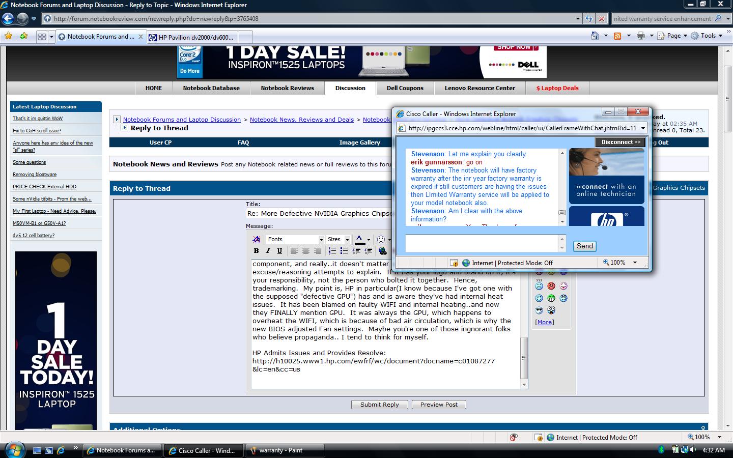Insert the green big-grin smiley

click(551, 298)
